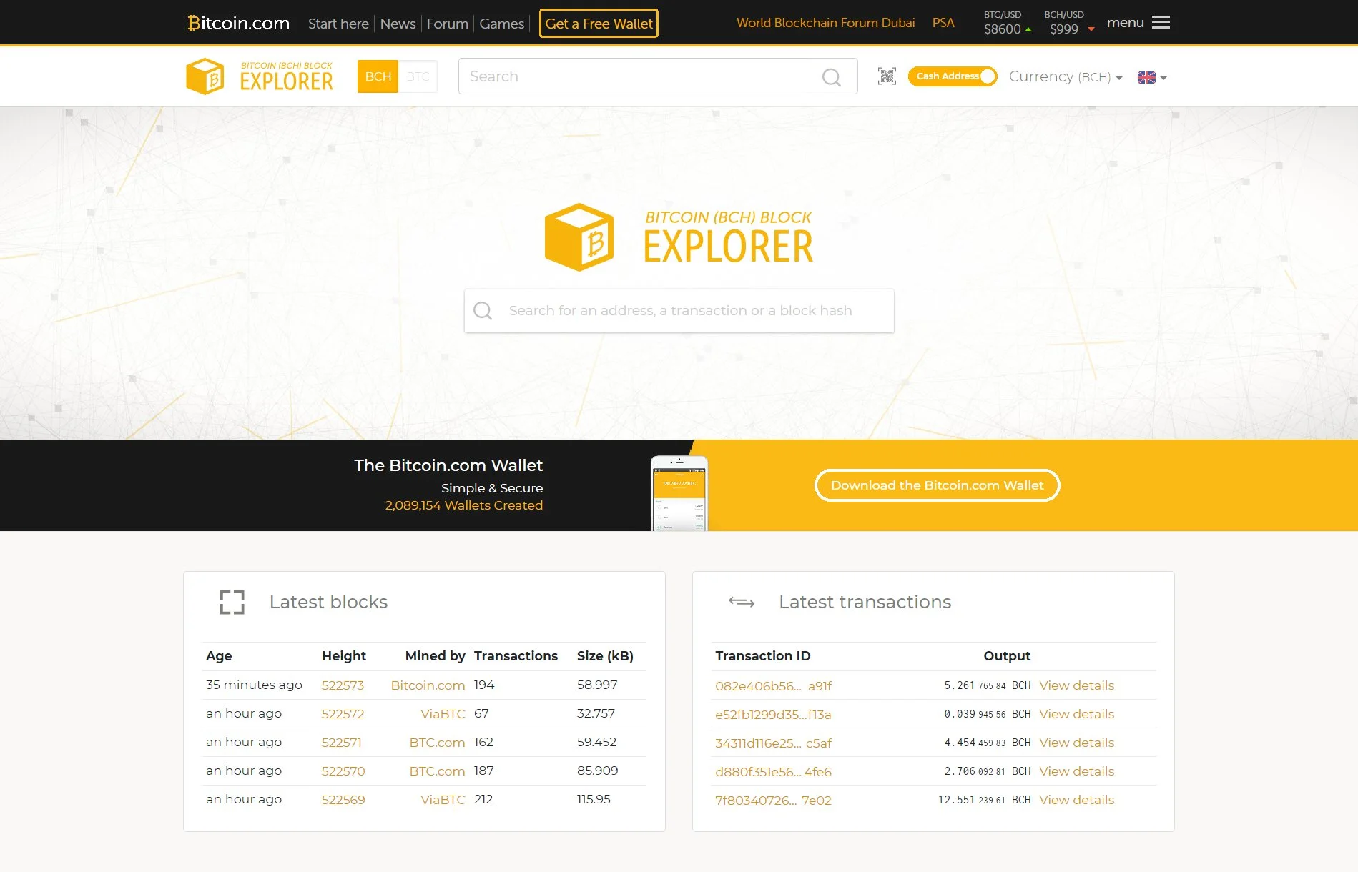Switch to the BTC chain toggle

pyautogui.click(x=418, y=76)
